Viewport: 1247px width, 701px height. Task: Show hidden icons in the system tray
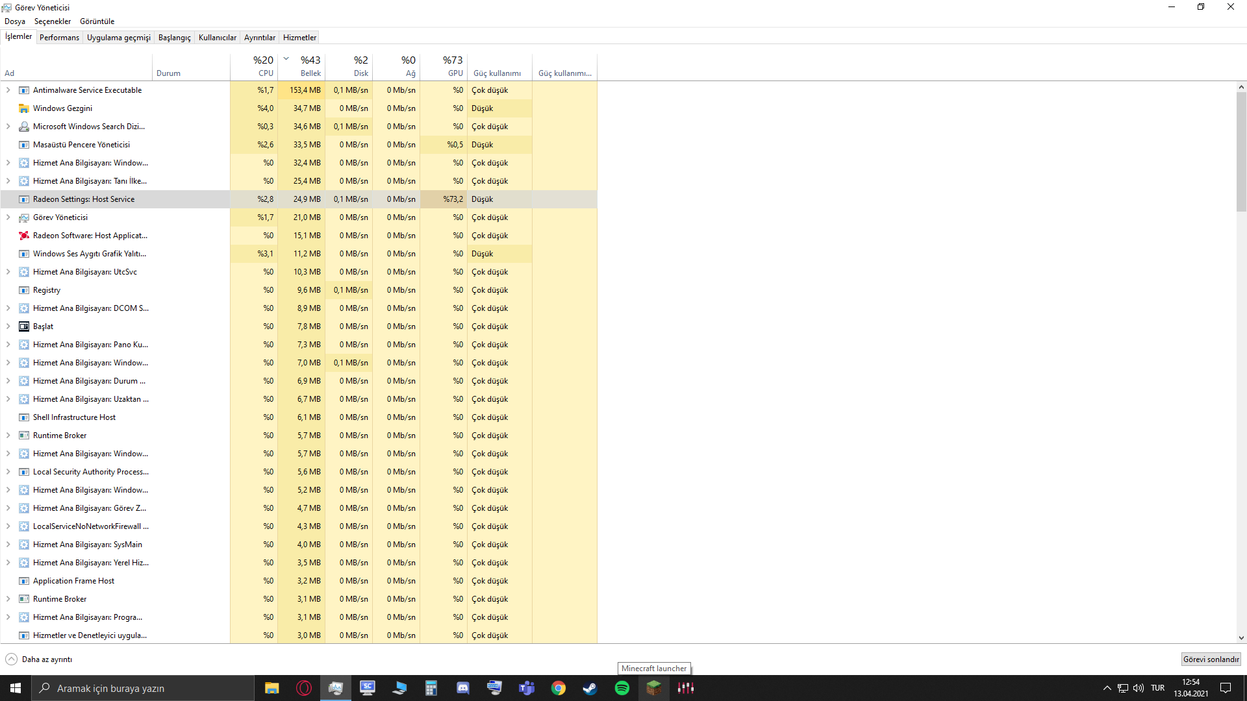(1107, 688)
